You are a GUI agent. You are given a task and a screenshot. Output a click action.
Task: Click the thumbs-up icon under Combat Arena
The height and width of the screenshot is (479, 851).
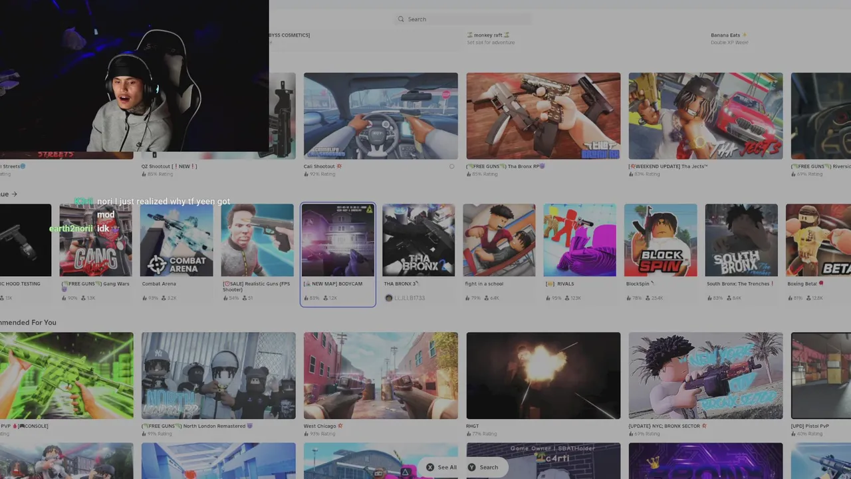tap(144, 298)
